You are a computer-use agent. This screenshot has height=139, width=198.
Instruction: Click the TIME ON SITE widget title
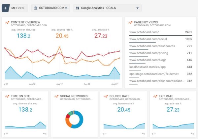coord(20,96)
